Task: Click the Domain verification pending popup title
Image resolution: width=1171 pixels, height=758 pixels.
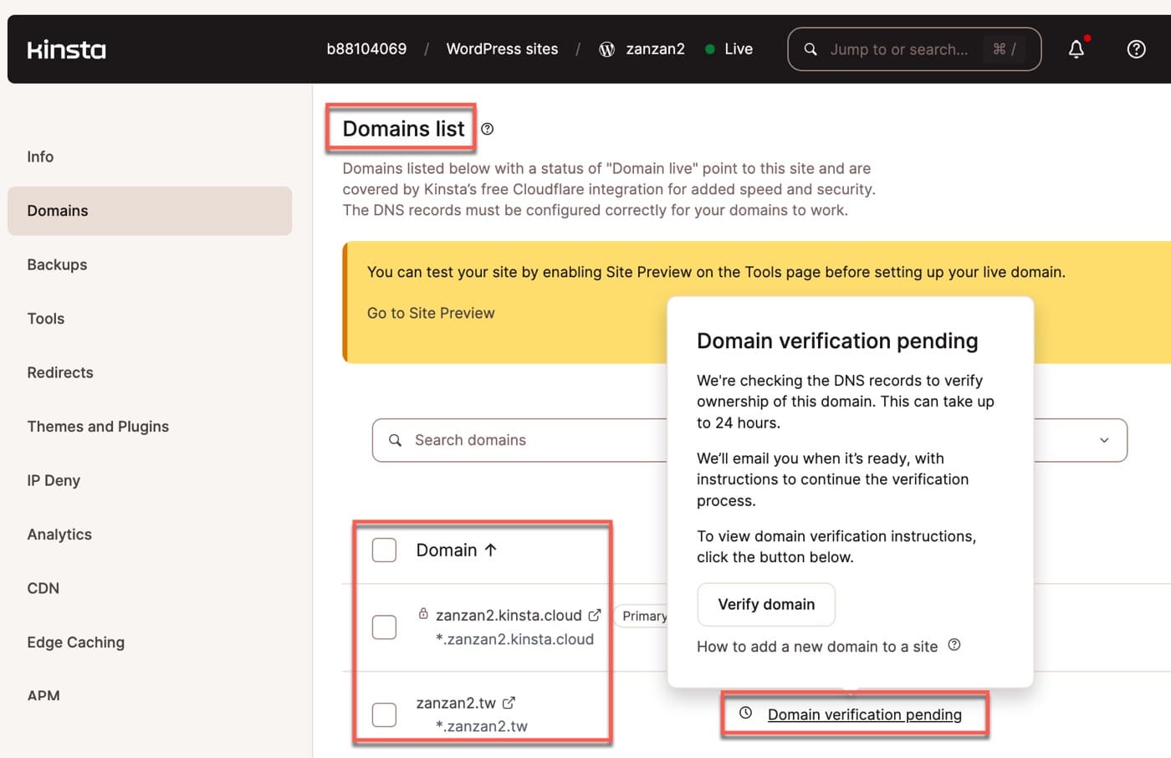Action: [x=837, y=341]
